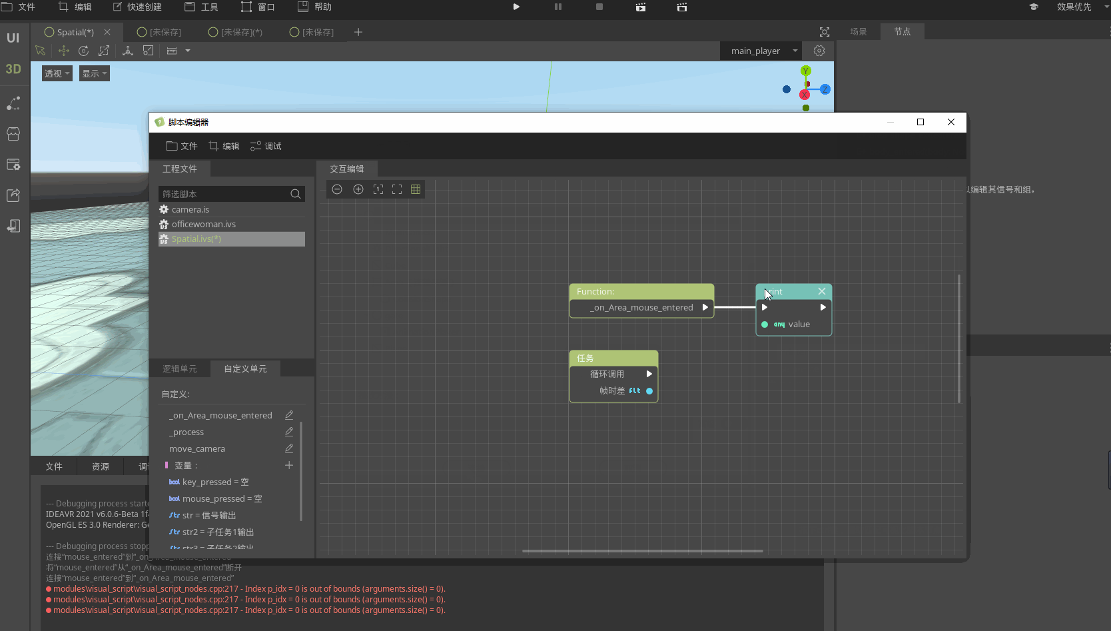Fit graph to view frame icon
1111x631 pixels.
tap(397, 189)
